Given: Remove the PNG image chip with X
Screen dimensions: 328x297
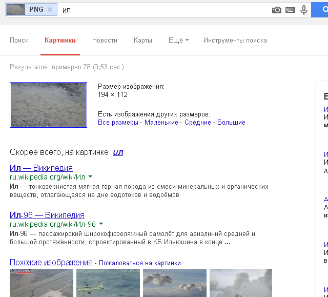Looking at the screenshot, I should [x=50, y=10].
